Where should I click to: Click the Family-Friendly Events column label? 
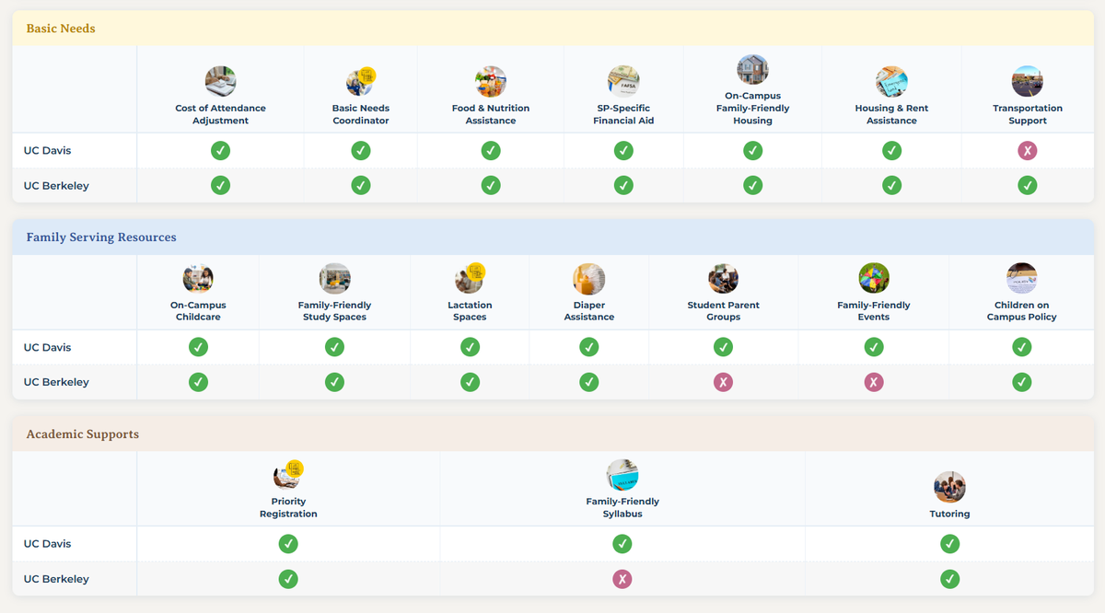874,311
